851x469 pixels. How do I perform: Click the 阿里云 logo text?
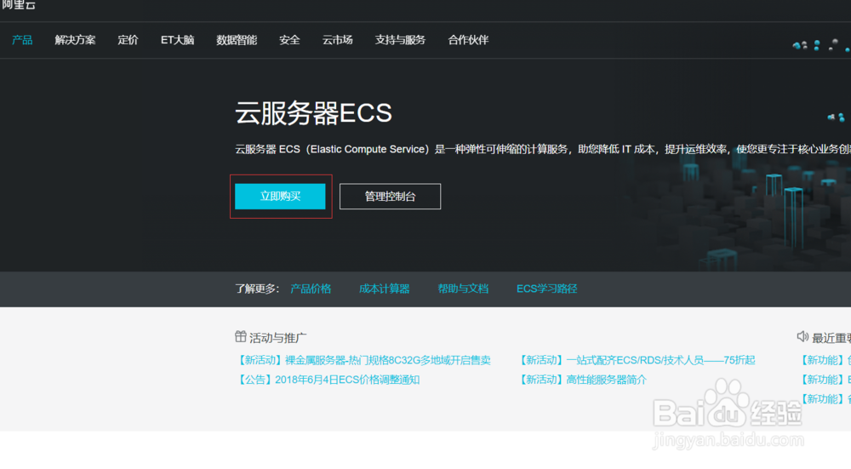pos(18,5)
